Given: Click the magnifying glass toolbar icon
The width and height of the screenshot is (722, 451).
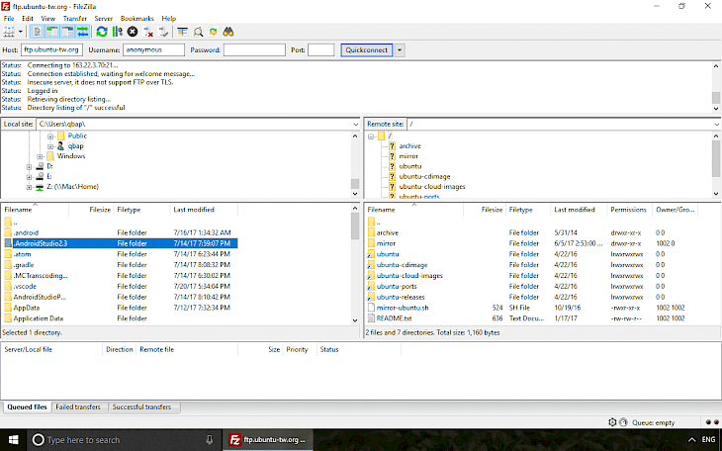Looking at the screenshot, I should [198, 32].
